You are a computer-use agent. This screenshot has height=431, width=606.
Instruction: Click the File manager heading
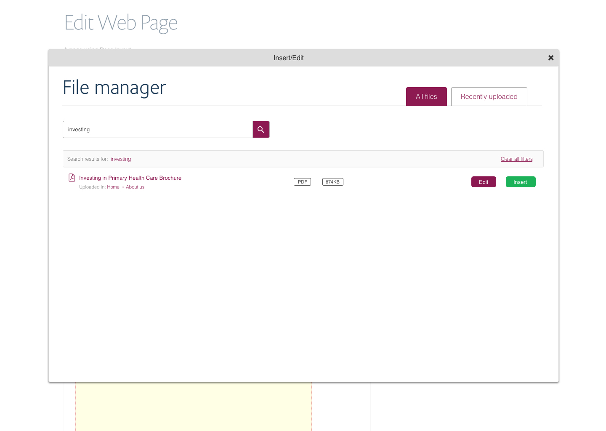click(114, 88)
